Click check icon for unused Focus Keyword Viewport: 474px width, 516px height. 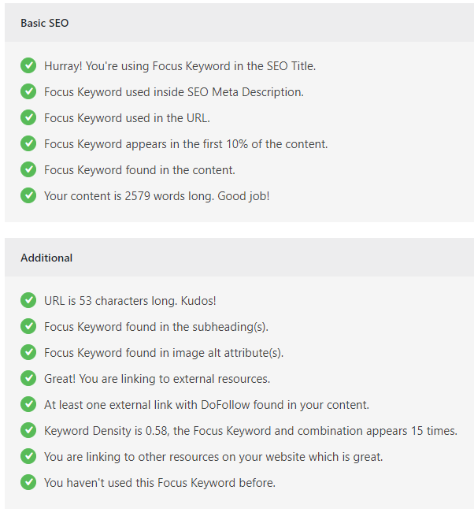[x=28, y=482]
